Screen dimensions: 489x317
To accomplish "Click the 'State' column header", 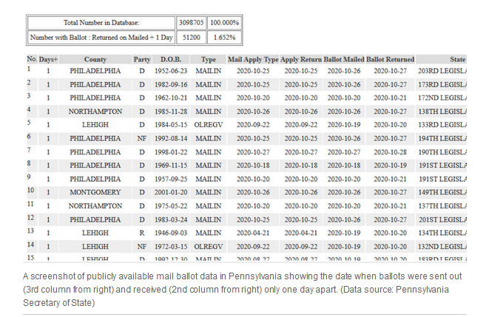I will (442, 59).
